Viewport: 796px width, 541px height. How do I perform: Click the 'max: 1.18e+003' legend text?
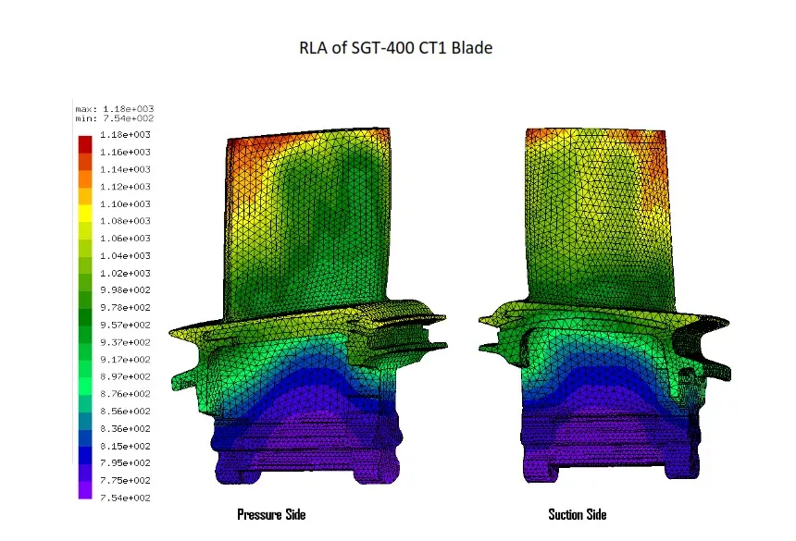click(115, 109)
